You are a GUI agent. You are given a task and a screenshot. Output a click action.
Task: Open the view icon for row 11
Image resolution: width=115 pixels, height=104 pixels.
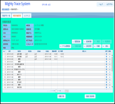pos(106,80)
